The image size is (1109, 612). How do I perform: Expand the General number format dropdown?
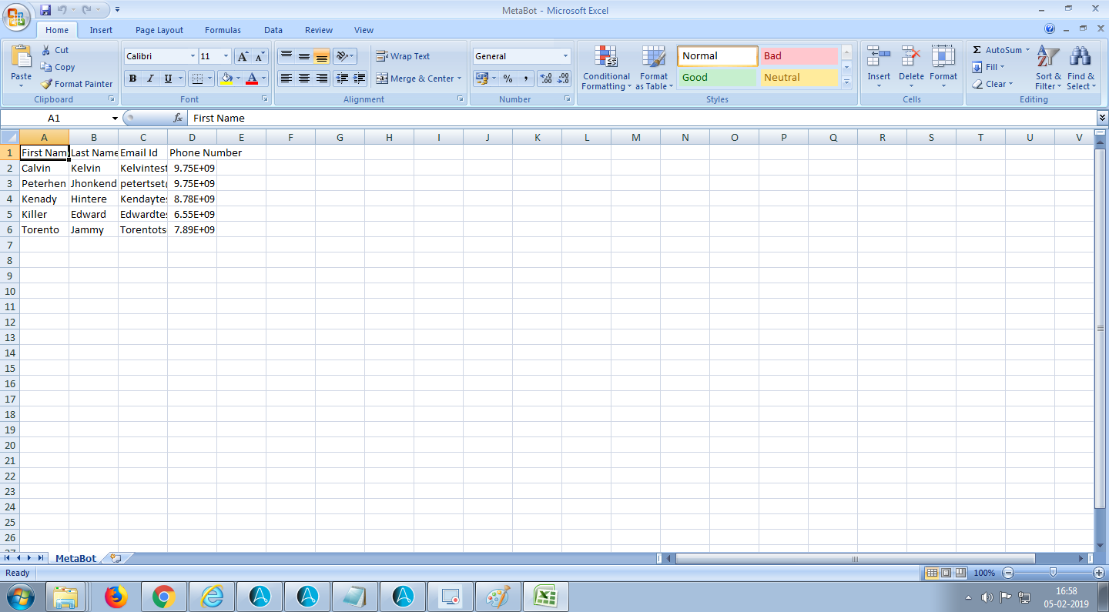[565, 56]
